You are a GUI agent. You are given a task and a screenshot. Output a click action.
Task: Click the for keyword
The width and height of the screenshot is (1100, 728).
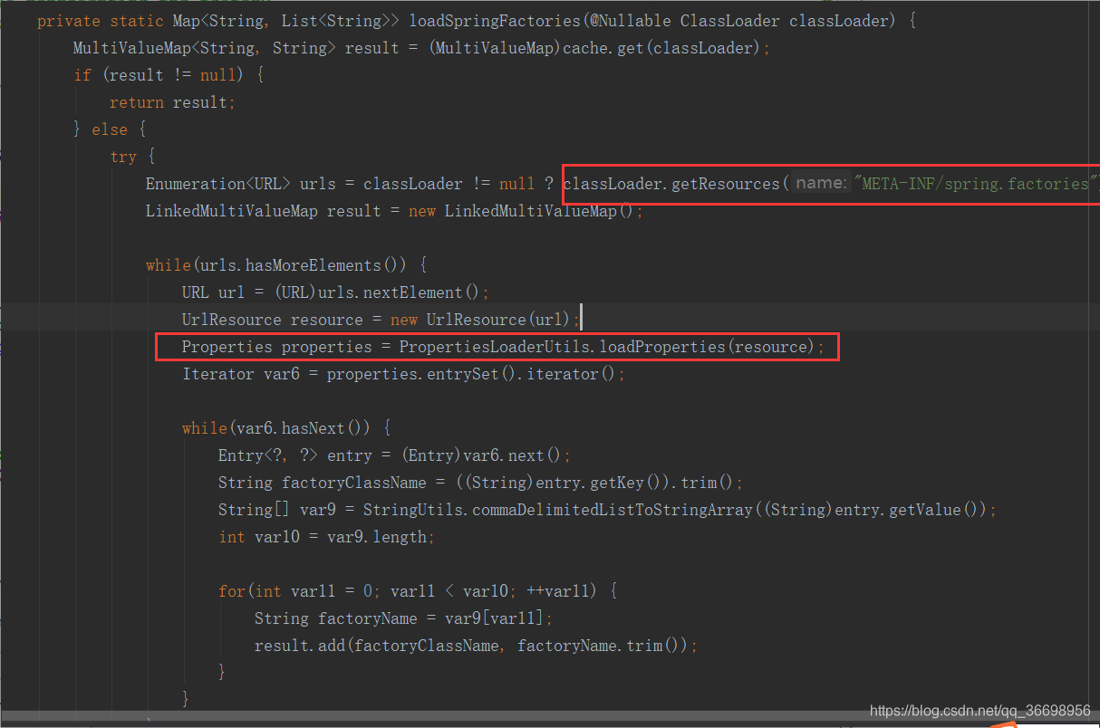[x=232, y=591]
